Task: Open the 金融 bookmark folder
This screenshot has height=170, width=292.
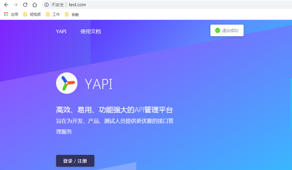Action: pos(72,14)
